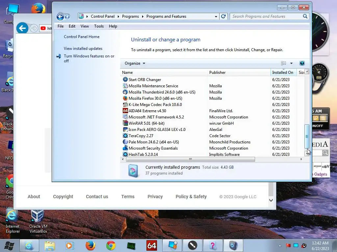
Task: Sort programs by Installed On column
Action: pos(283,73)
